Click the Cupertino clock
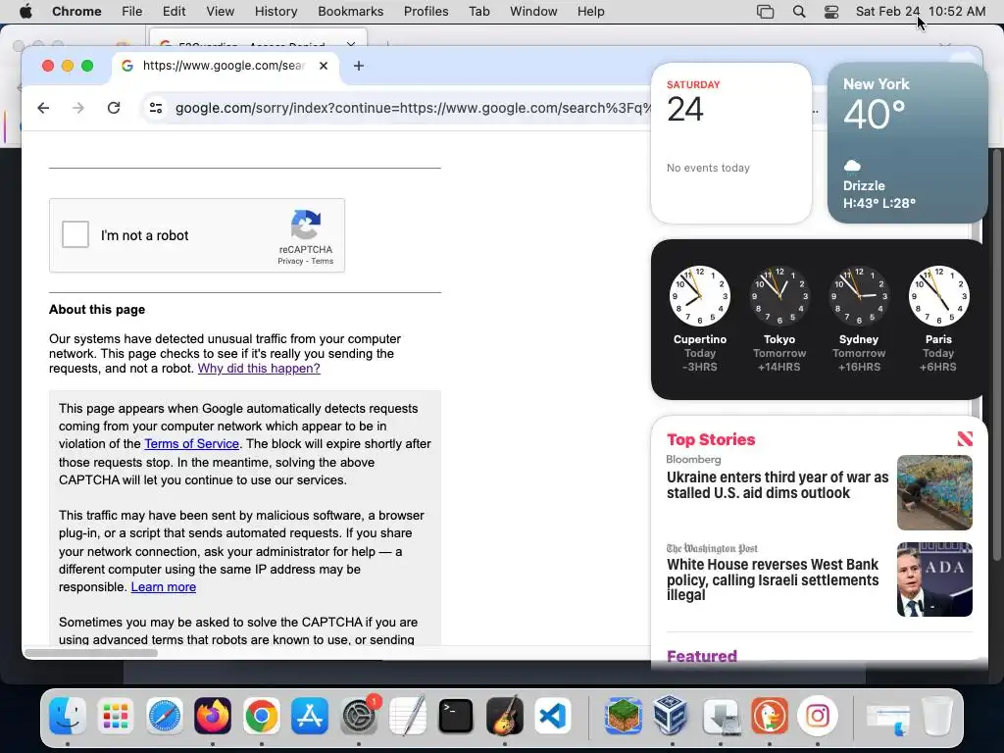 (699, 296)
